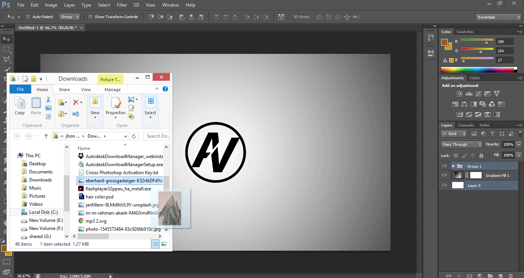Enable the Auto-Select checkbox
Image resolution: width=524 pixels, height=278 pixels.
point(28,17)
